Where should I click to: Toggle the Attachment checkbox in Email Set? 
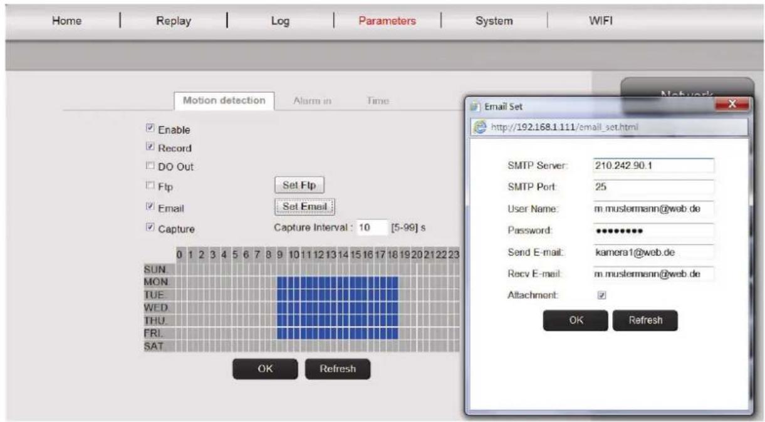pyautogui.click(x=599, y=294)
